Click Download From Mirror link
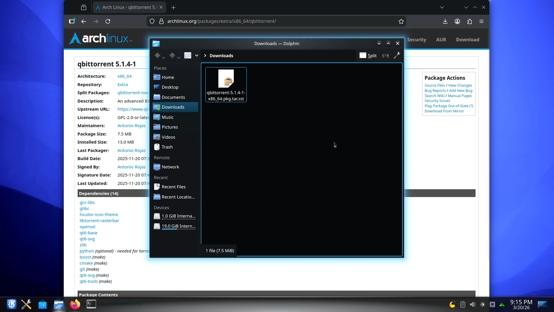554x312 pixels. click(444, 111)
